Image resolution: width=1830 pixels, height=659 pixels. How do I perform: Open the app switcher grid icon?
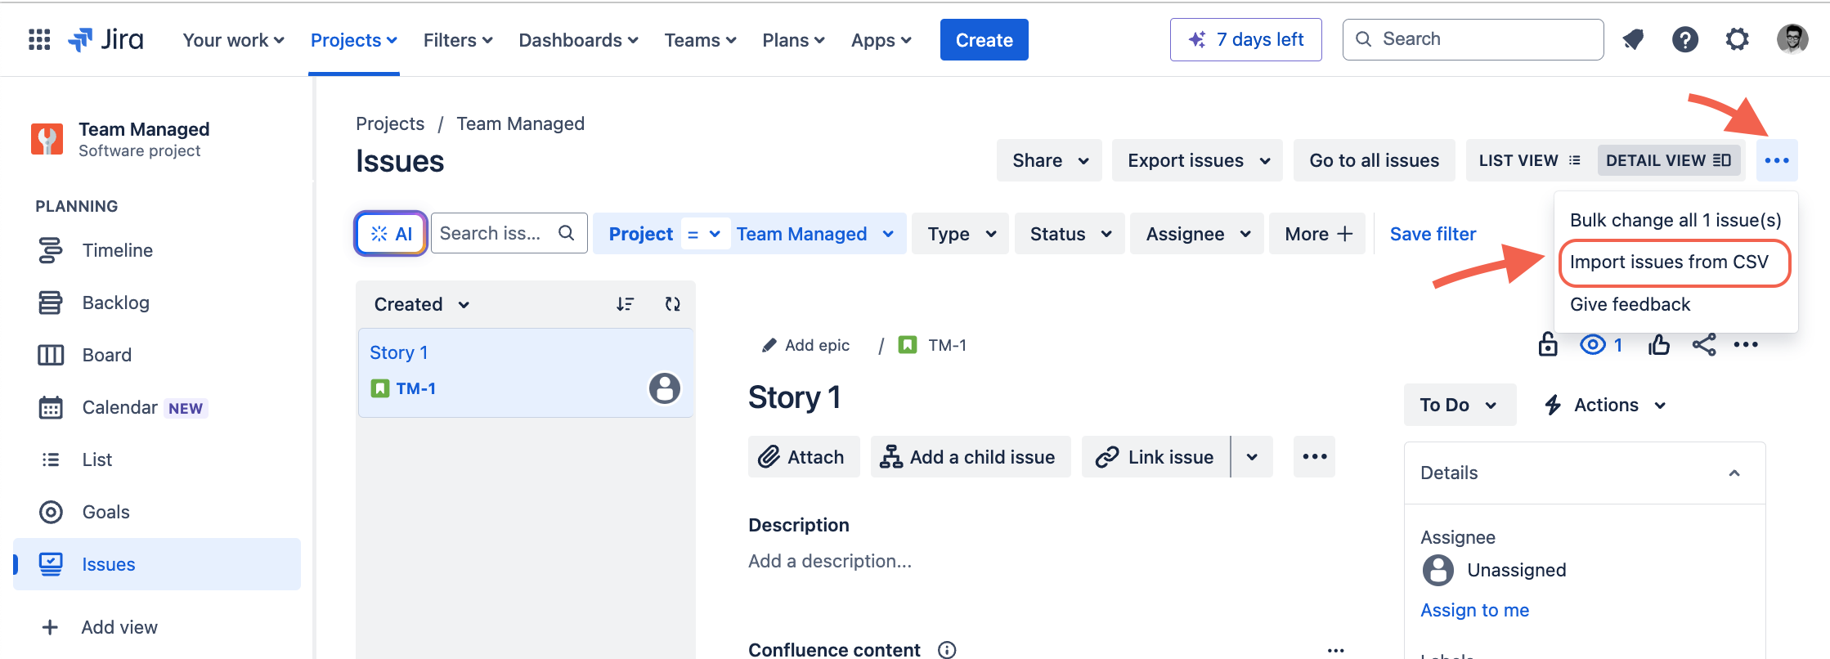39,39
